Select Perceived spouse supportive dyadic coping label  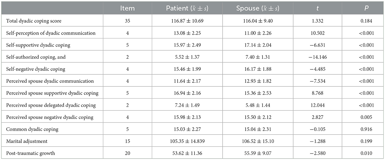52,93
